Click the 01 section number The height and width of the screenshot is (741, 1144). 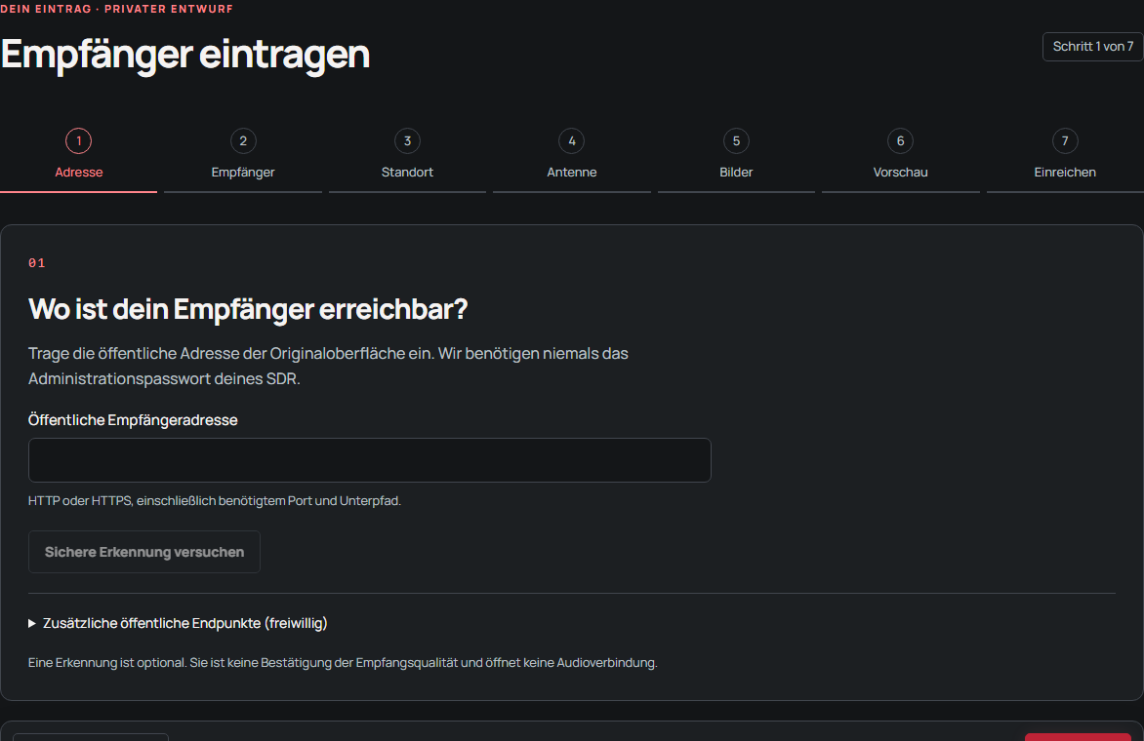point(36,263)
